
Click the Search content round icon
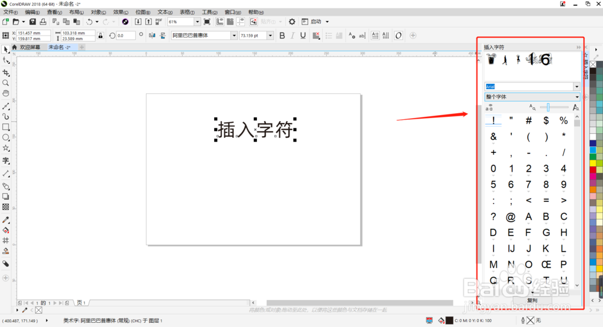pos(125,22)
